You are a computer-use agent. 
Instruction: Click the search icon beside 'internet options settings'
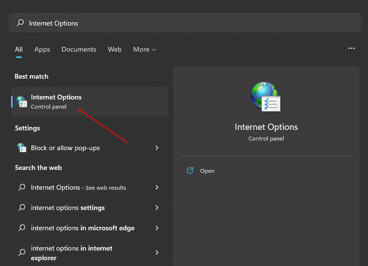point(21,208)
